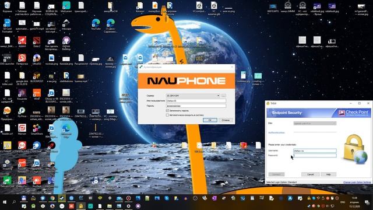
Task: Open Steam from the taskbar
Action: [62, 198]
